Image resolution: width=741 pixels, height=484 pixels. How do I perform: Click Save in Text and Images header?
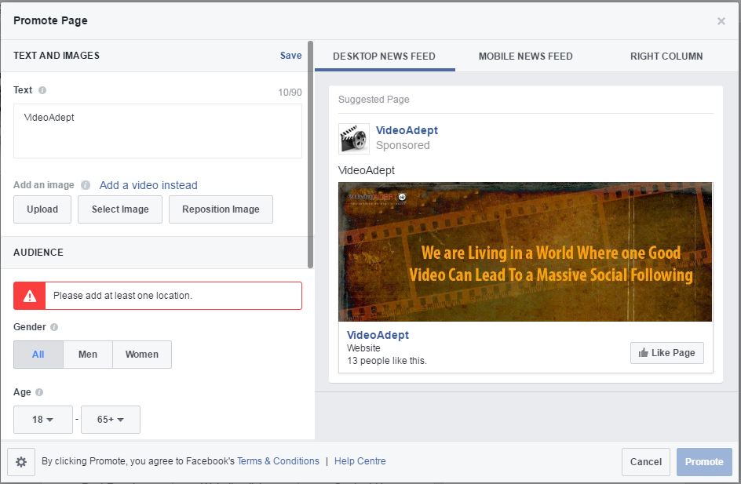290,55
